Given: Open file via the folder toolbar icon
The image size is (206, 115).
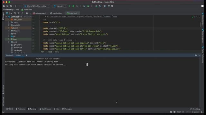Looking at the screenshot, I should 4,6.
